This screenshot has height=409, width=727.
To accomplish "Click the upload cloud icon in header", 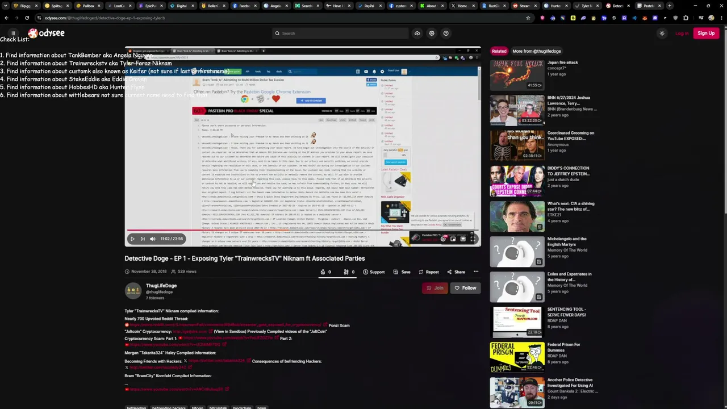I will click(x=417, y=34).
